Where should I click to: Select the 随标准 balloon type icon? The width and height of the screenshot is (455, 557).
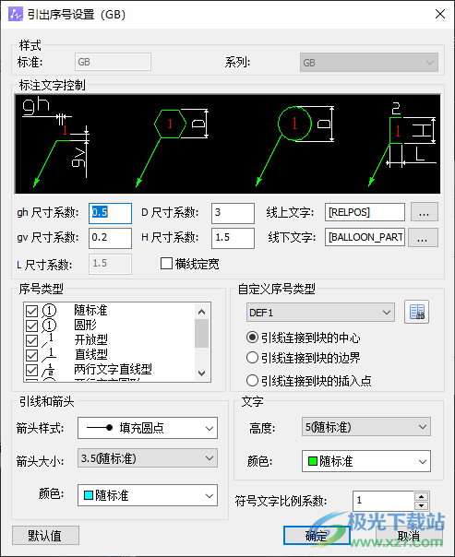(x=49, y=311)
